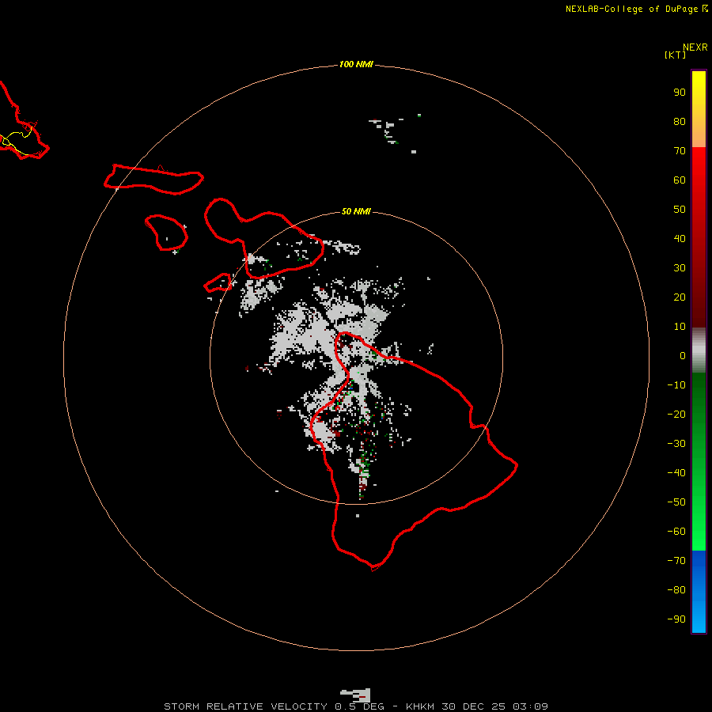Image resolution: width=712 pixels, height=712 pixels.
Task: Click the 30 knot value on color scale
Action: (680, 268)
